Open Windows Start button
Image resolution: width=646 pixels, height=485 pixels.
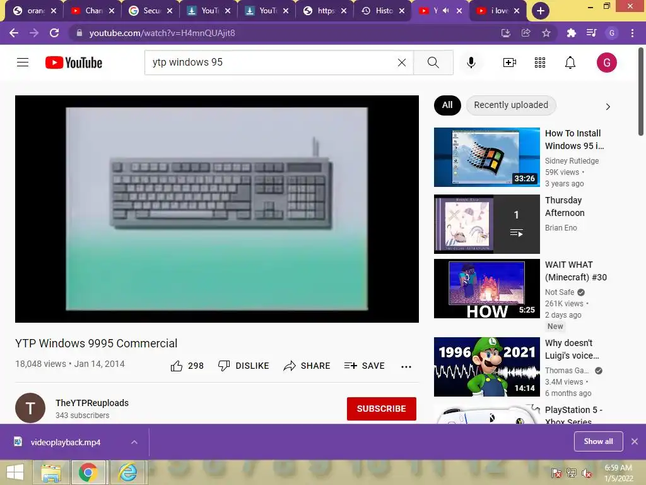pos(15,472)
